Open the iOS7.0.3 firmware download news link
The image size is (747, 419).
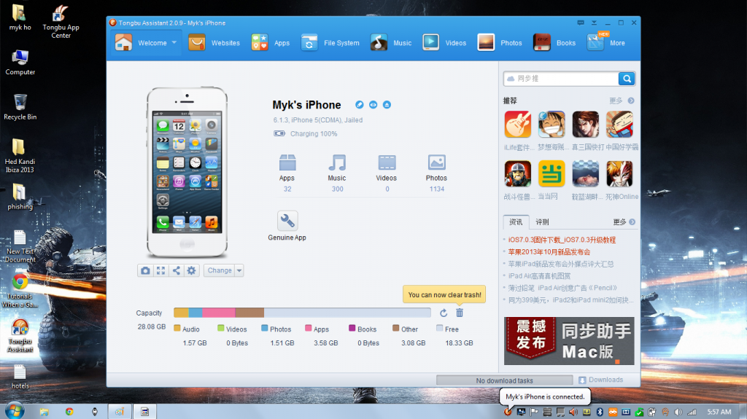[562, 240]
